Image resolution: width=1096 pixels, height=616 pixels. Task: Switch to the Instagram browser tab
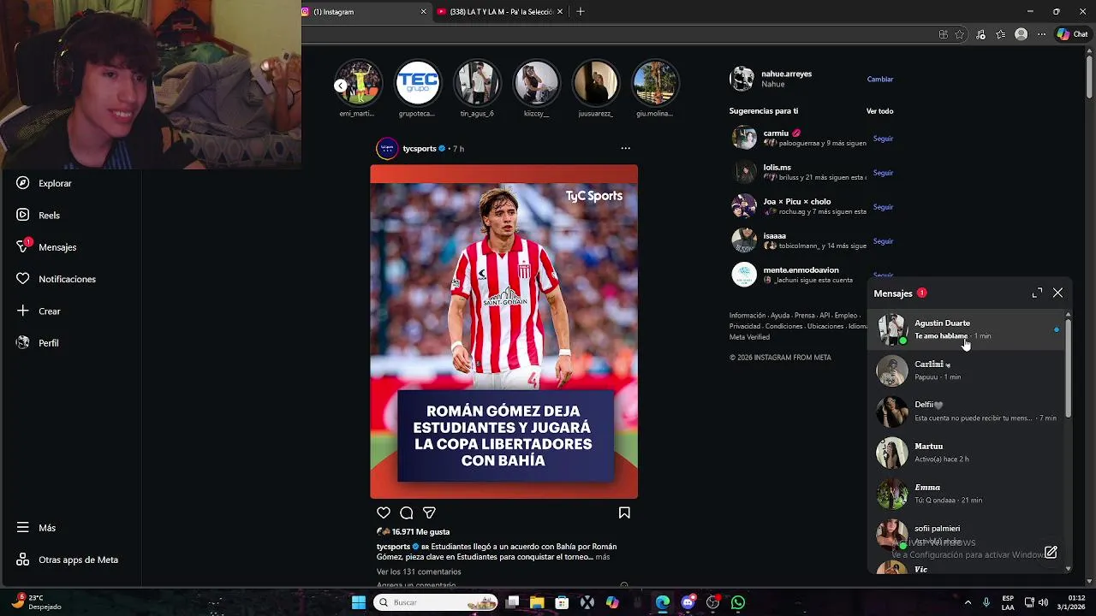click(365, 12)
